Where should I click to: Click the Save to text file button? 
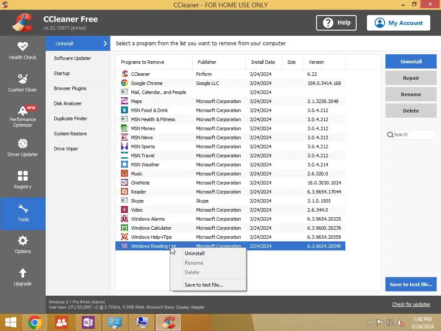pyautogui.click(x=411, y=284)
